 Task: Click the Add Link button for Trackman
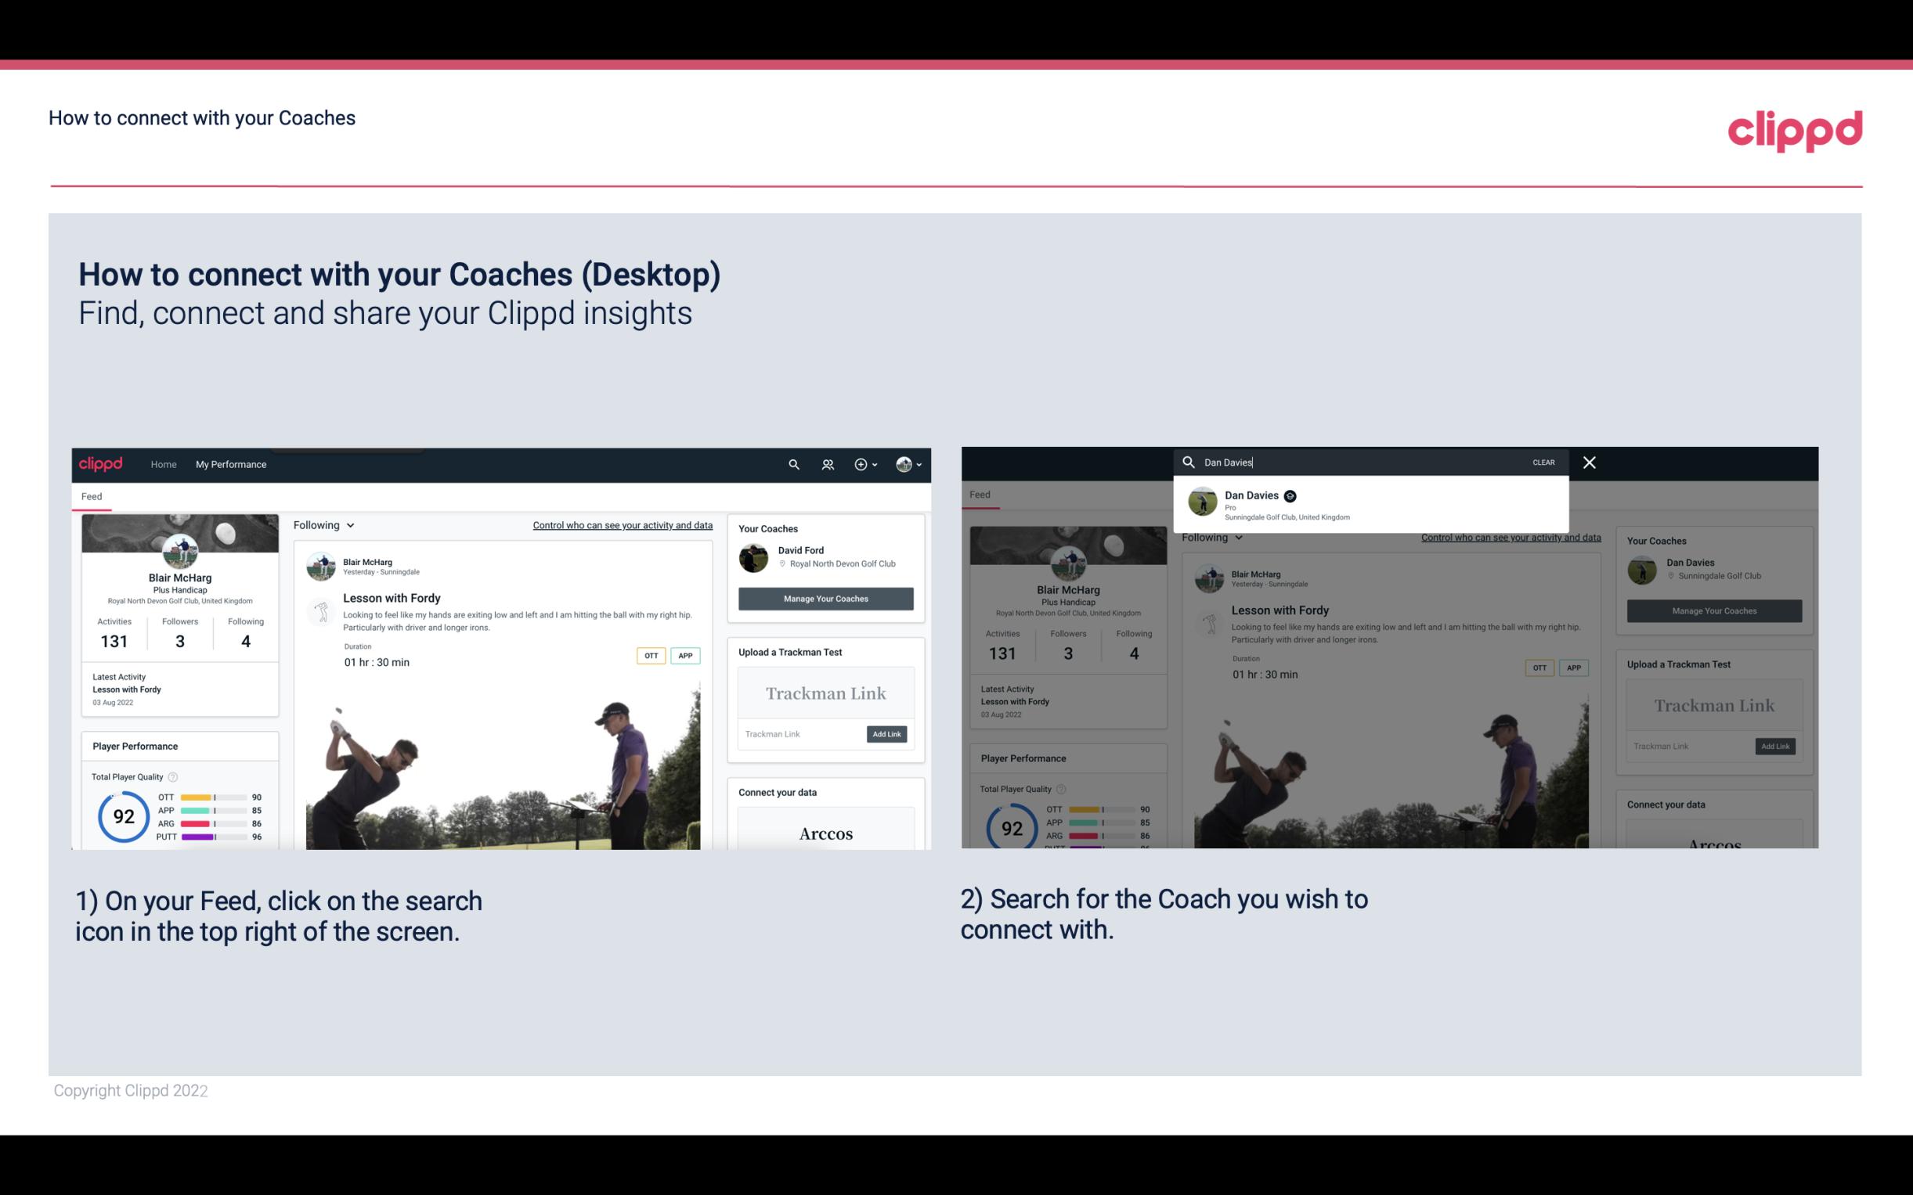[x=887, y=734]
